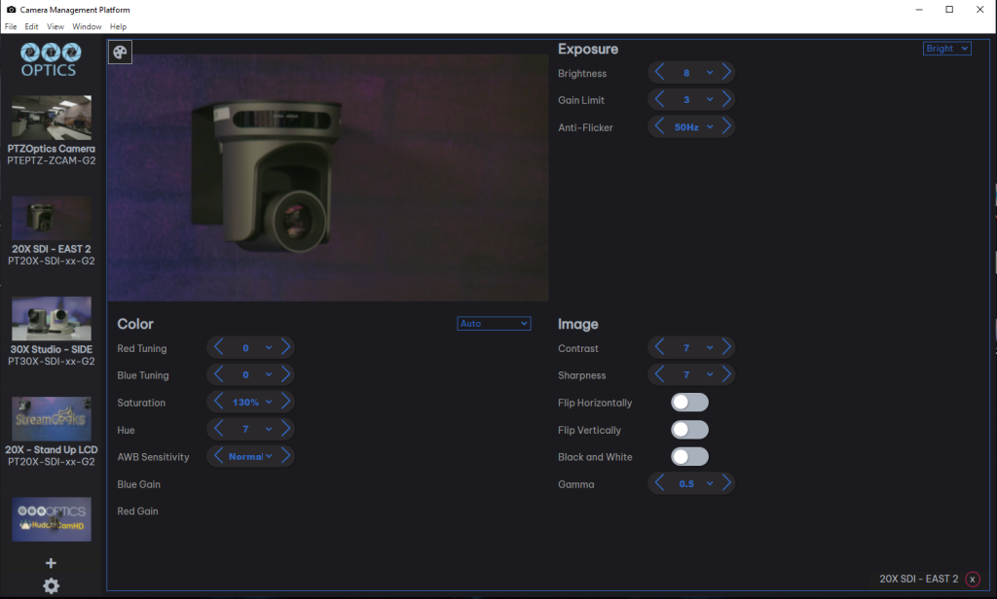This screenshot has width=997, height=599.
Task: Open application settings via the gear icon
Action: 51,585
